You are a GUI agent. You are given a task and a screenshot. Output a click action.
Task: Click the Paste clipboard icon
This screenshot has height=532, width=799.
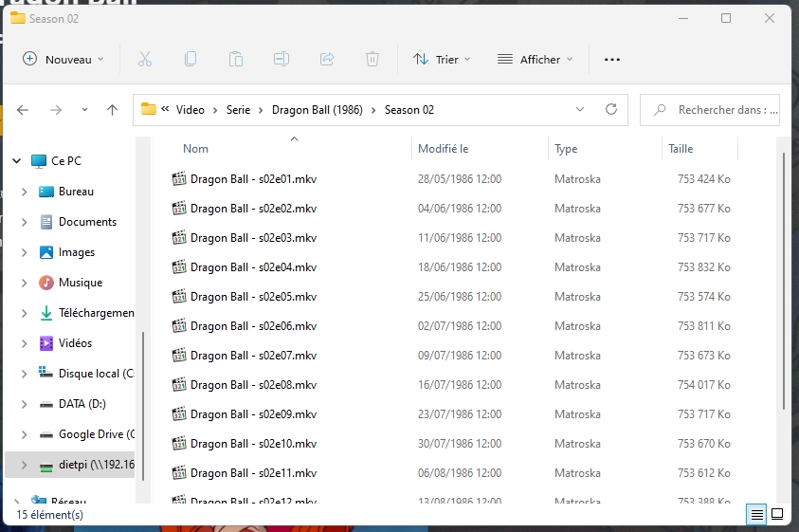pyautogui.click(x=235, y=59)
